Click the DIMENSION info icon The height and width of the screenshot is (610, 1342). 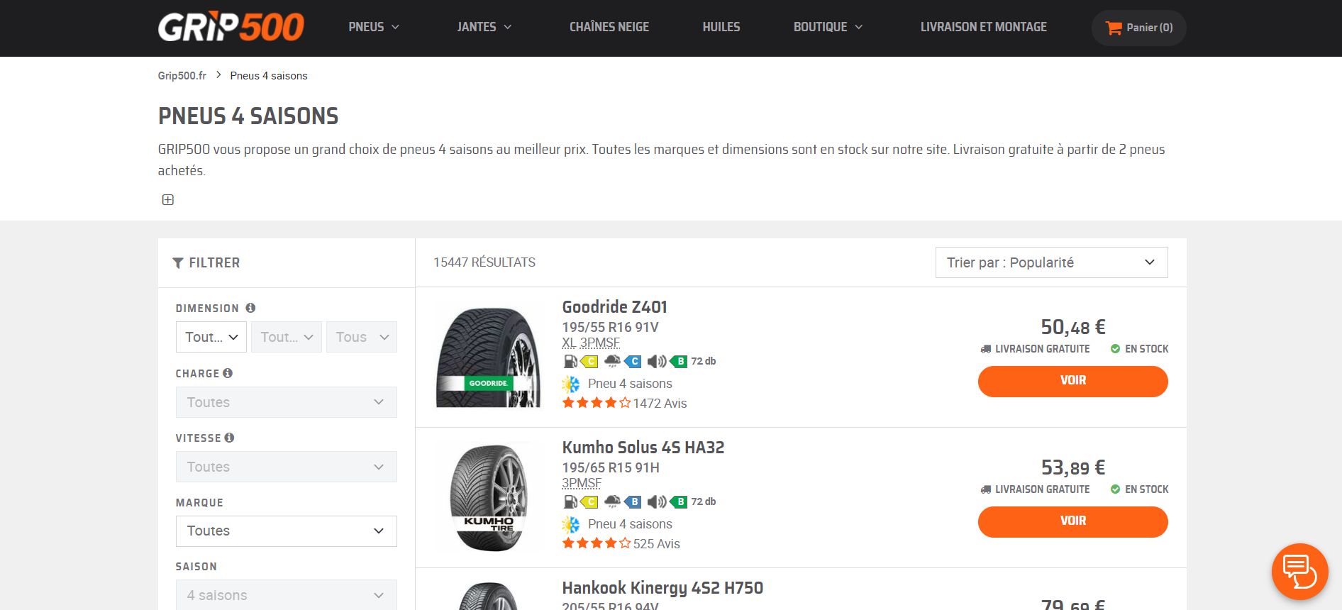point(250,308)
